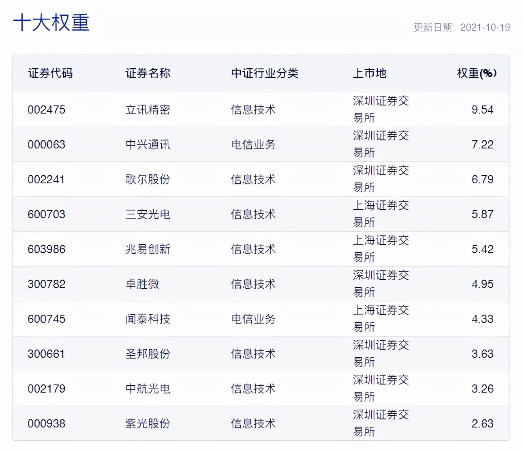Select the 紫光股份 bottom row
This screenshot has height=451, width=522.
coord(148,423)
